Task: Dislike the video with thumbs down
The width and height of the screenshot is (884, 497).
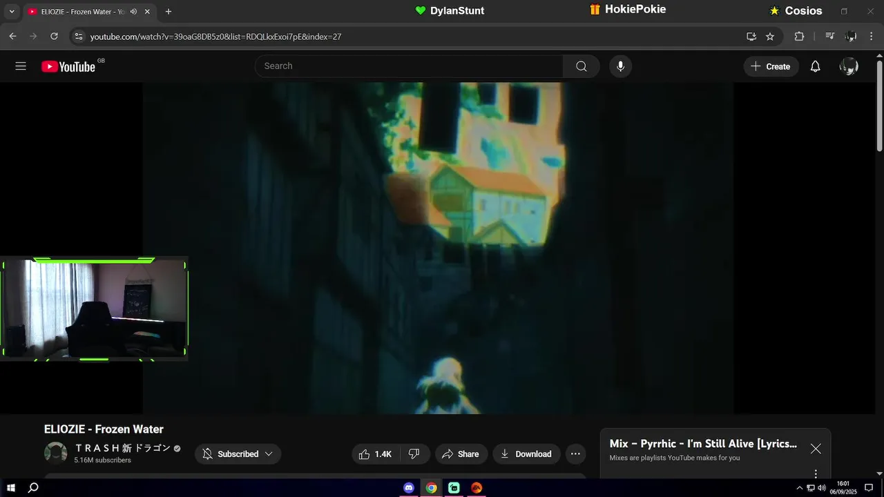Action: 414,454
